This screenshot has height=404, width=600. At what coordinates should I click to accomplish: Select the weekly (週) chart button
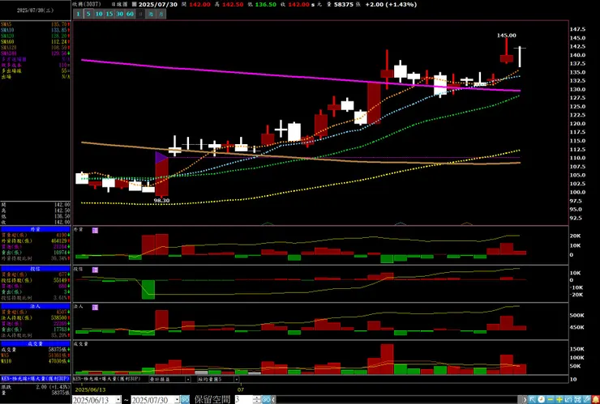click(151, 14)
